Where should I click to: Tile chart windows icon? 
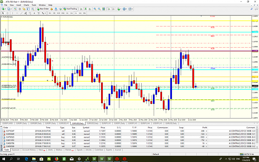click(x=104, y=9)
